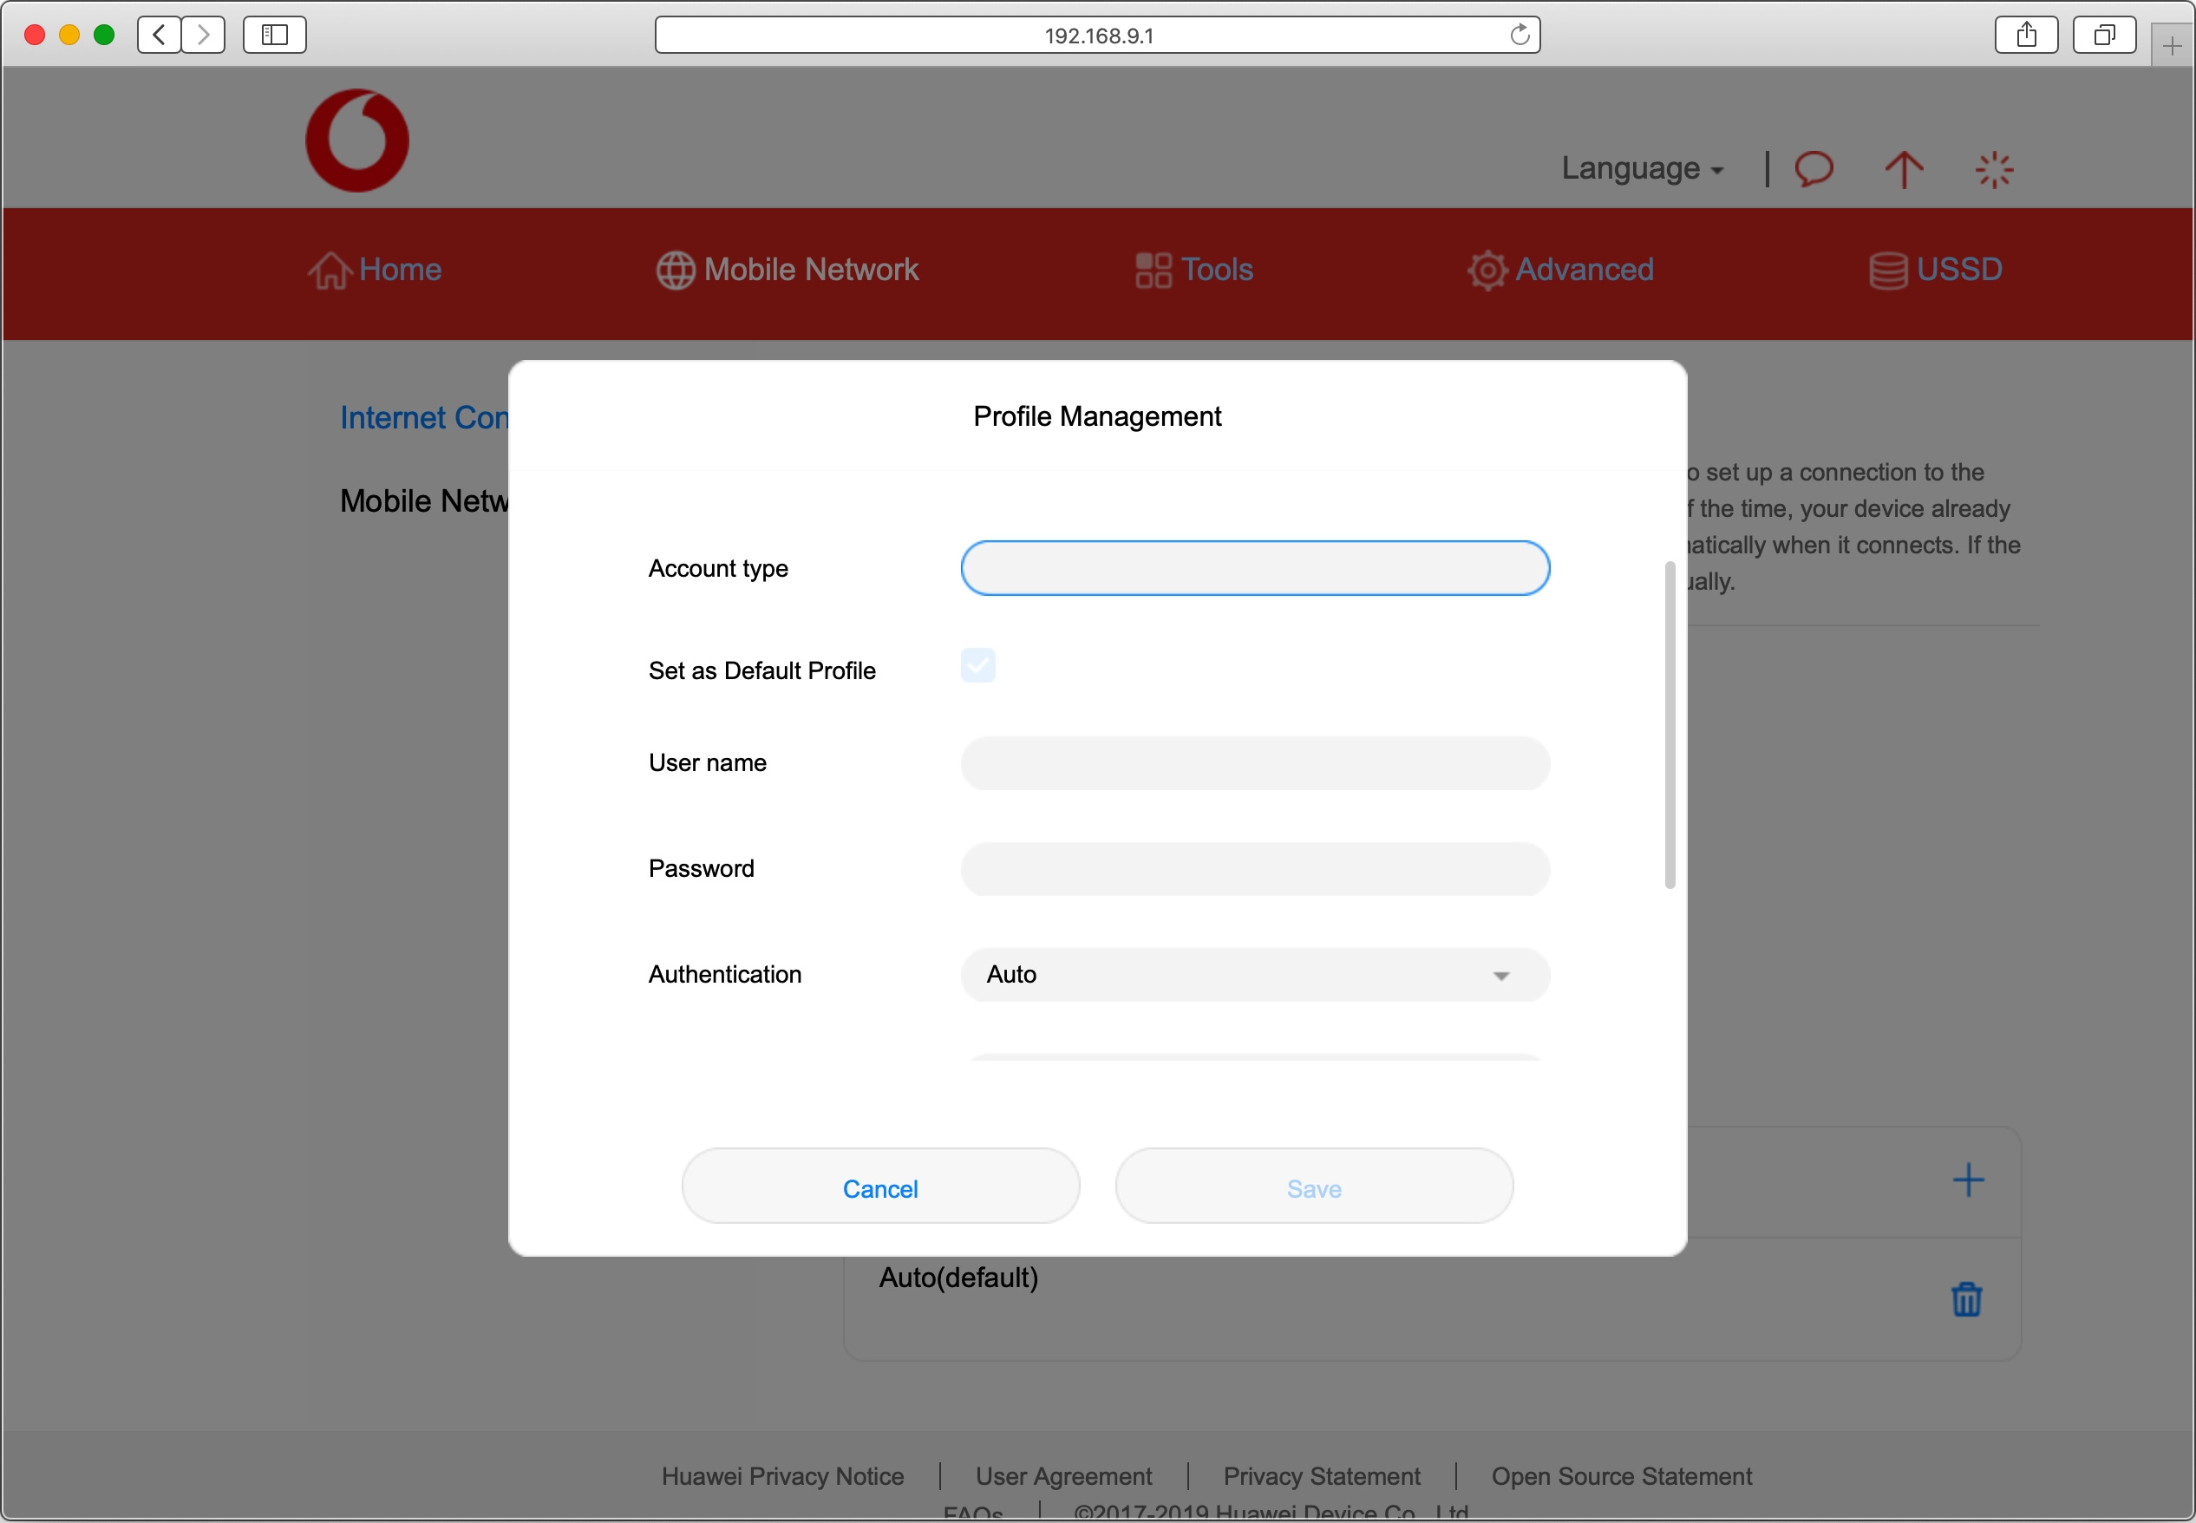Image resolution: width=2196 pixels, height=1523 pixels.
Task: Click the Vodafone logo icon
Action: tap(356, 141)
